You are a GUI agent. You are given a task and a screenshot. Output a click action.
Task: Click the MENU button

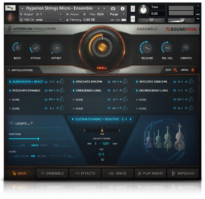click(185, 70)
